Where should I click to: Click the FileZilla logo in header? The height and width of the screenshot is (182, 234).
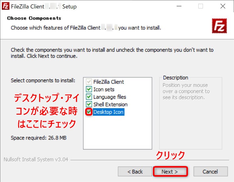219,26
